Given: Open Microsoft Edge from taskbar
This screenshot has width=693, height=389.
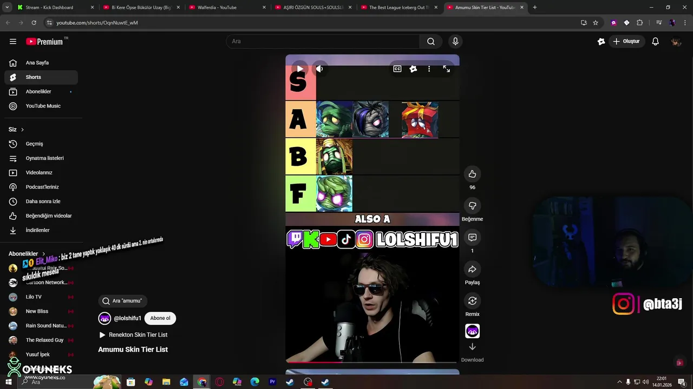Looking at the screenshot, I should pos(254,382).
